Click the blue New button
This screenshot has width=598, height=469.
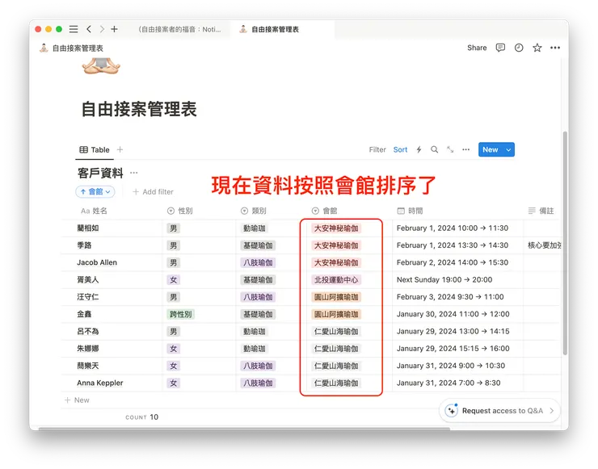pyautogui.click(x=491, y=149)
